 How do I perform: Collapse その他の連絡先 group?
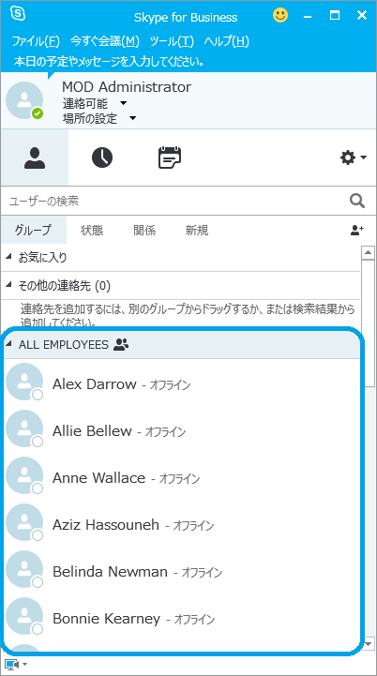[9, 285]
